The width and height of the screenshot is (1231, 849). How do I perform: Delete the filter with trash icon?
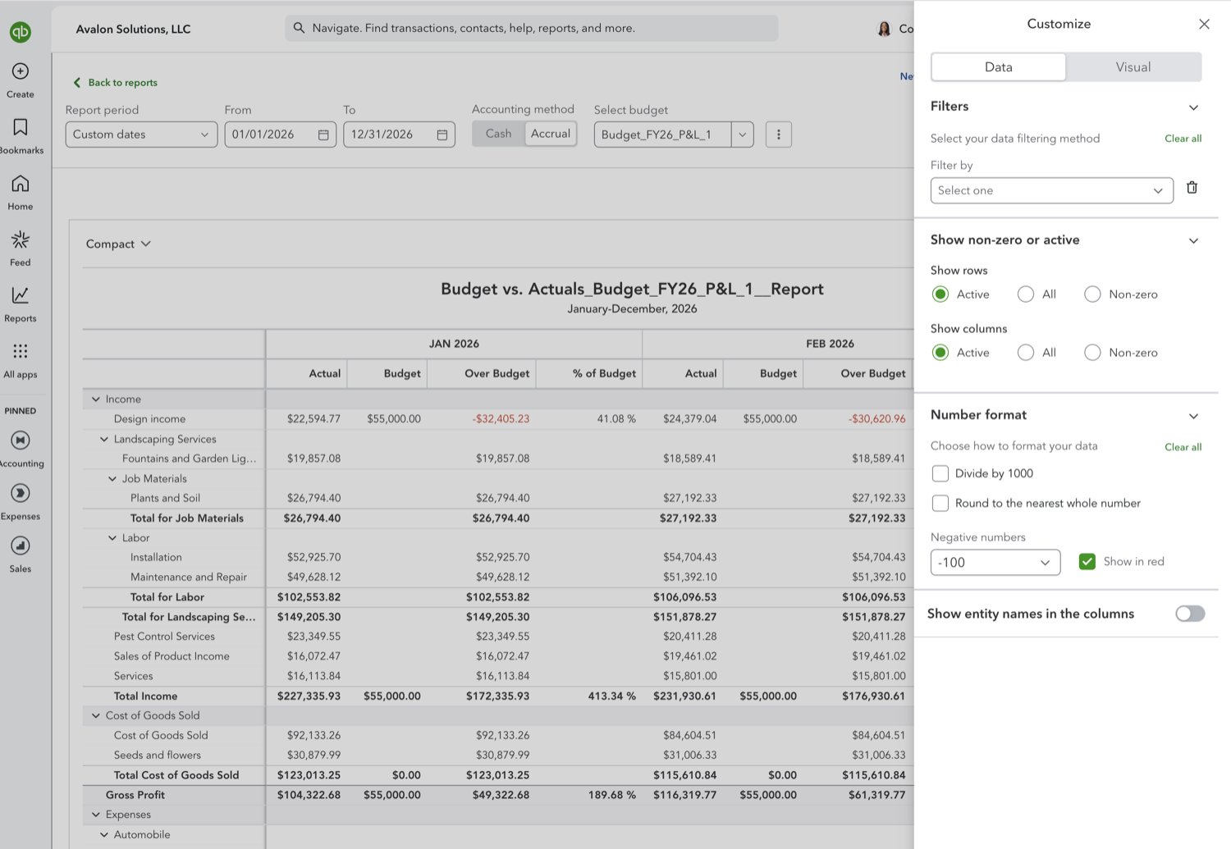(x=1192, y=188)
